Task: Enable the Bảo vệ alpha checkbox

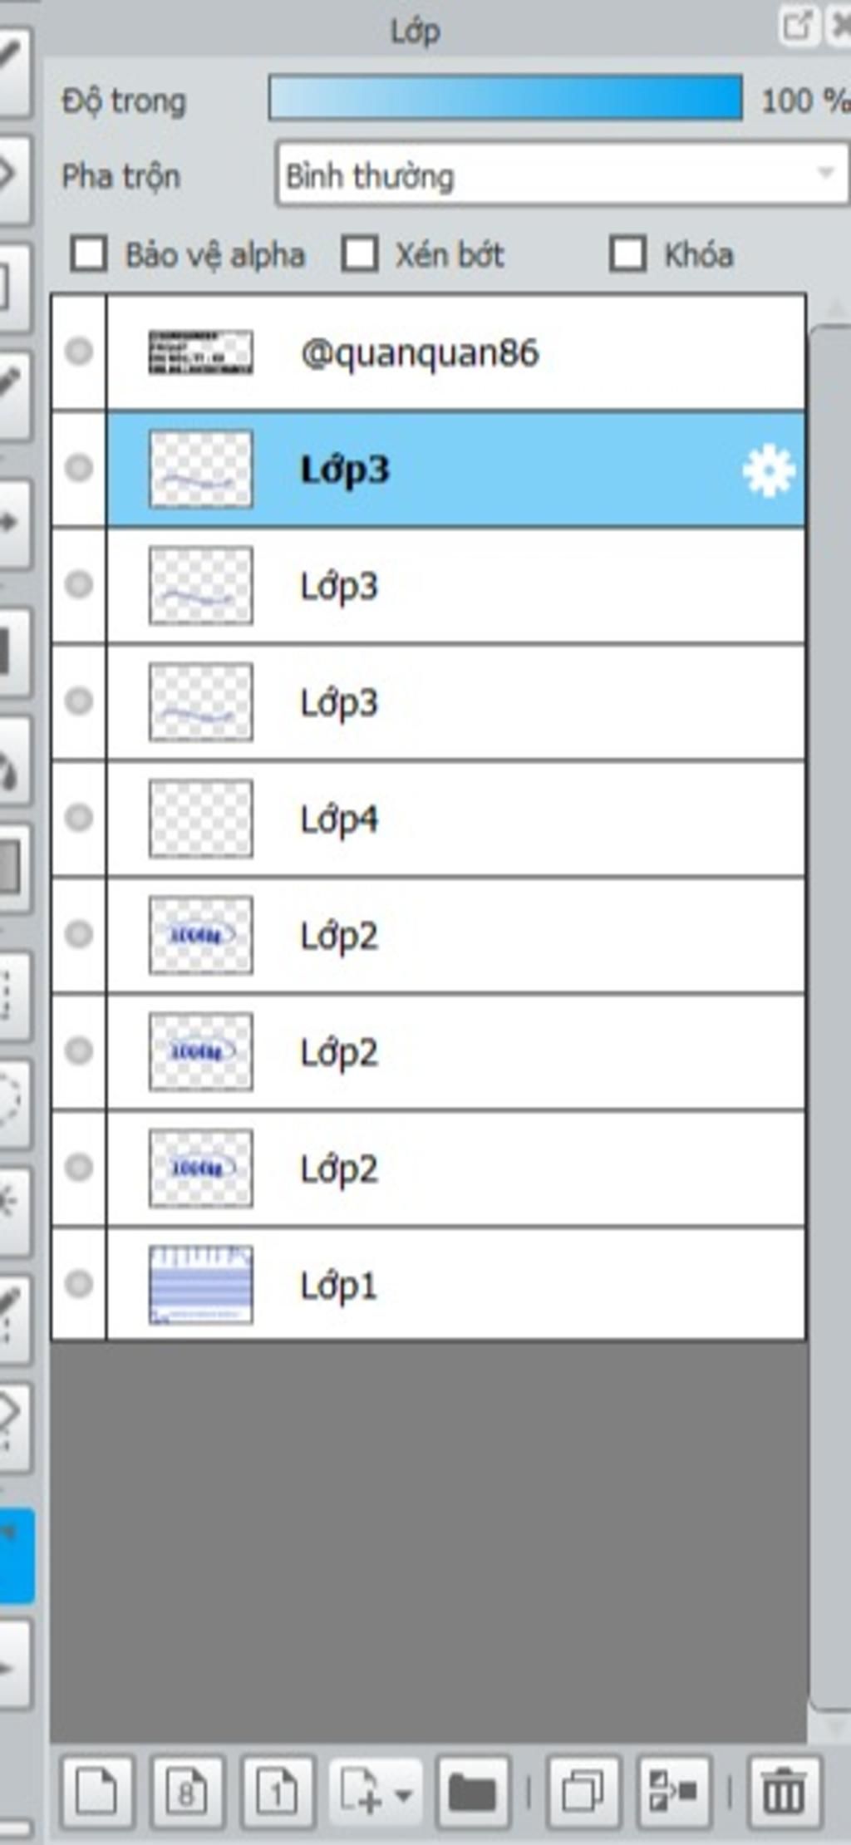Action: (88, 254)
